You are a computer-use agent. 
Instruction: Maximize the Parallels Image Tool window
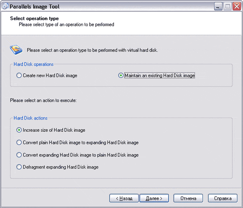click(227, 6)
